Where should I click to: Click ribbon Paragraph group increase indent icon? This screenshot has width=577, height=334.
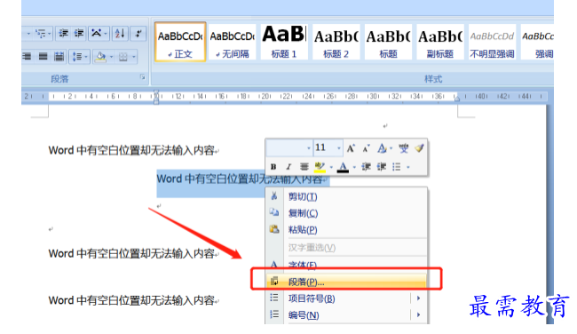pyautogui.click(x=79, y=34)
